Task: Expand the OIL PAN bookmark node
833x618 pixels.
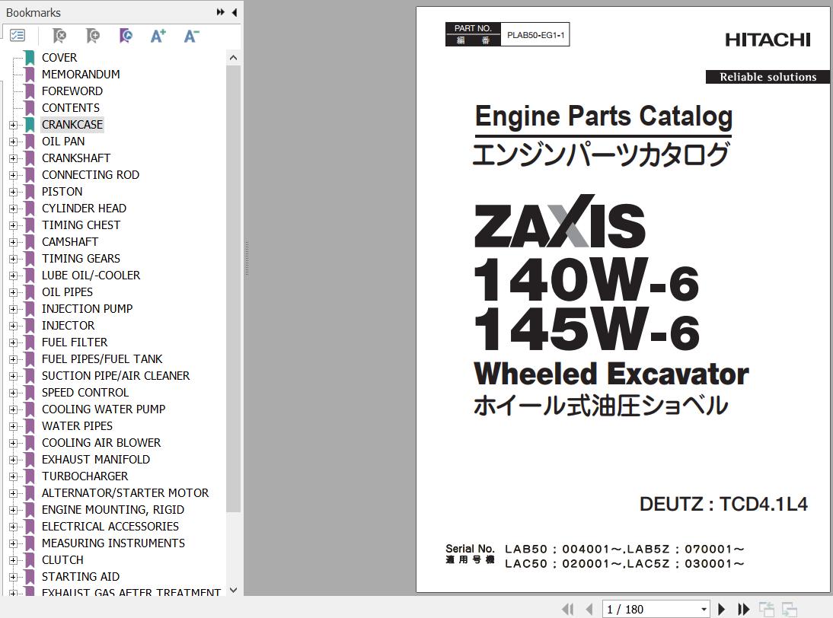Action: pos(13,142)
